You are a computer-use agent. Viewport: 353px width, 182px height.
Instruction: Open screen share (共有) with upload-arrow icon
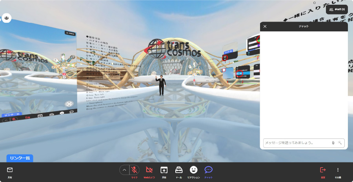[164, 170]
